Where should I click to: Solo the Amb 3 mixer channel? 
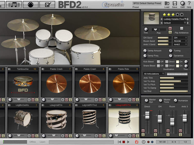pos(180,135)
